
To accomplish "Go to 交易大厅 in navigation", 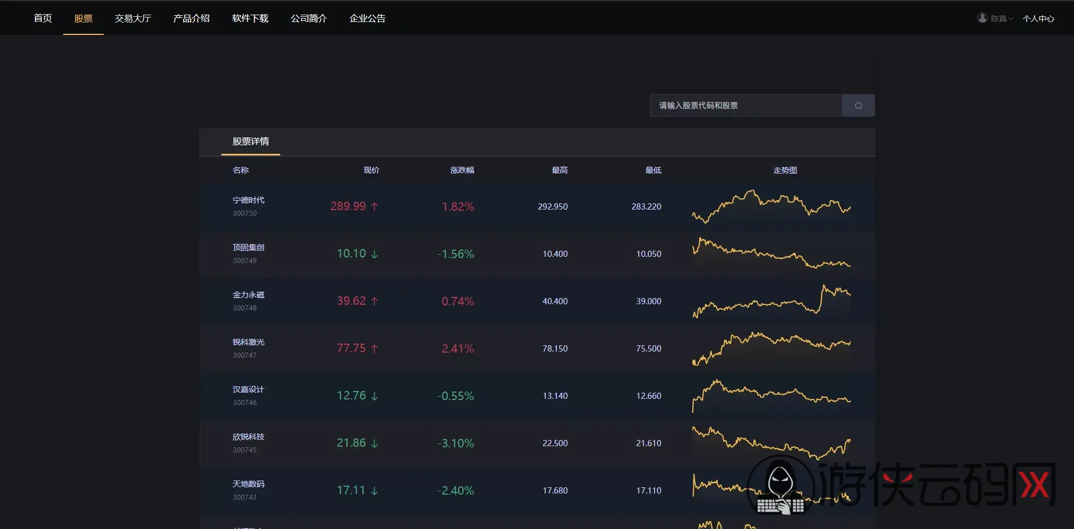I will tap(133, 18).
